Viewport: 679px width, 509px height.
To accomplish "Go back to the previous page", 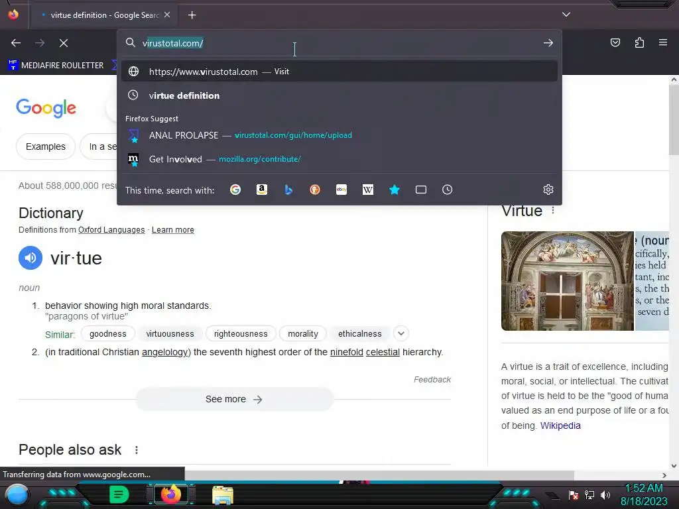I will click(16, 43).
